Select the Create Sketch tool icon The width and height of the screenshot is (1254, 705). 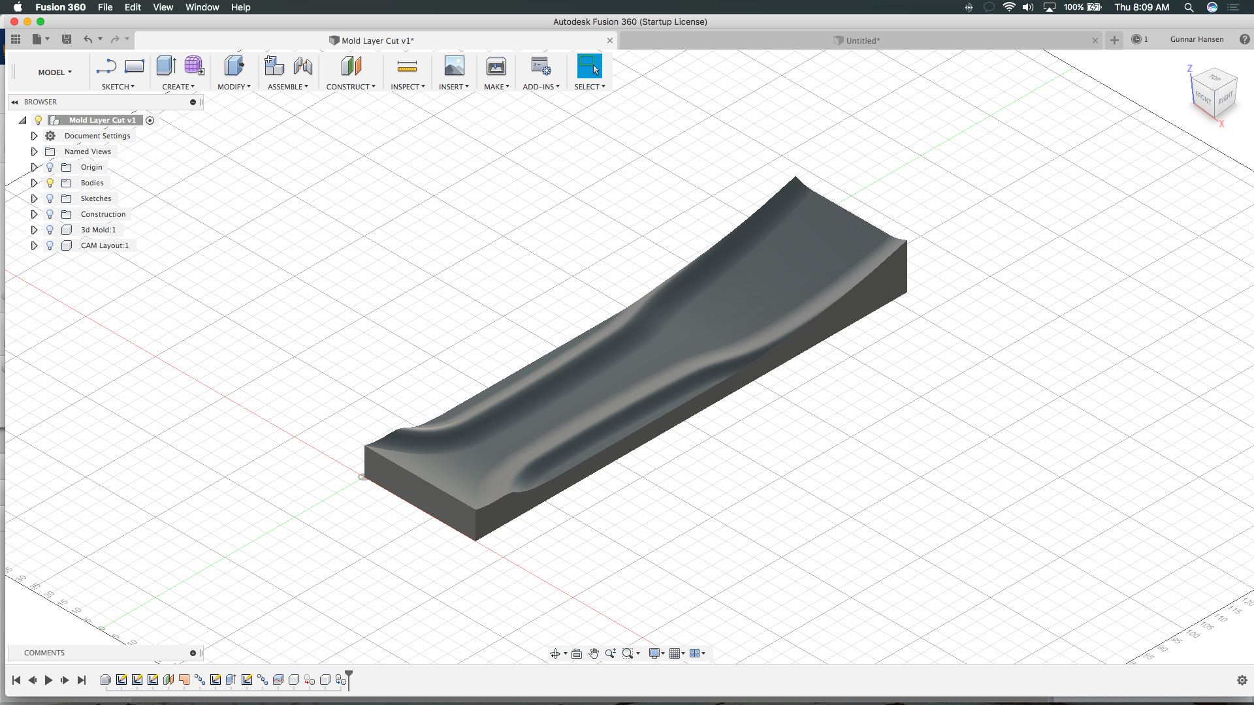(x=106, y=66)
